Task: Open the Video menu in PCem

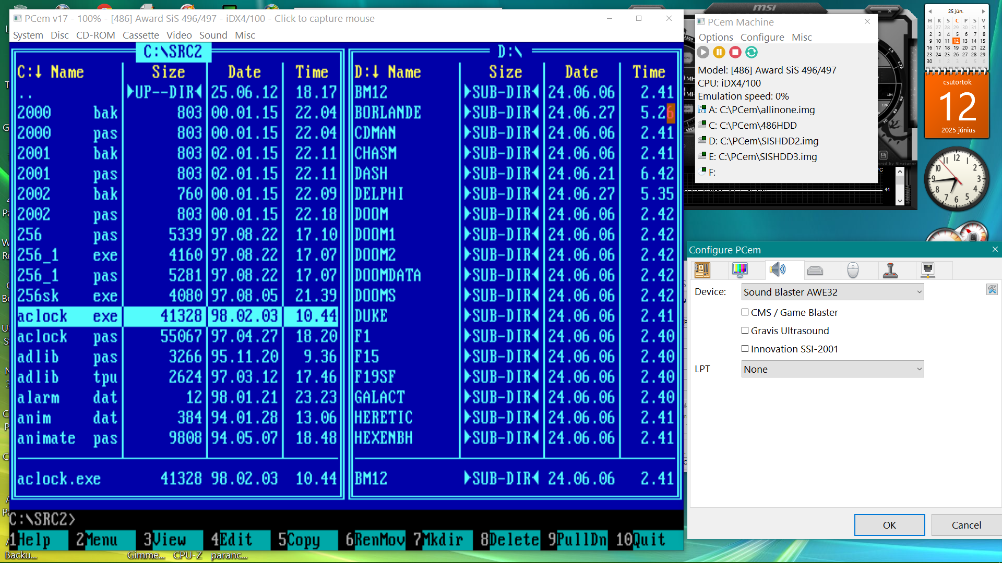Action: [179, 35]
